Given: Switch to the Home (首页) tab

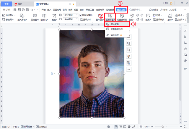Looking at the screenshot, I should pos(6,4).
